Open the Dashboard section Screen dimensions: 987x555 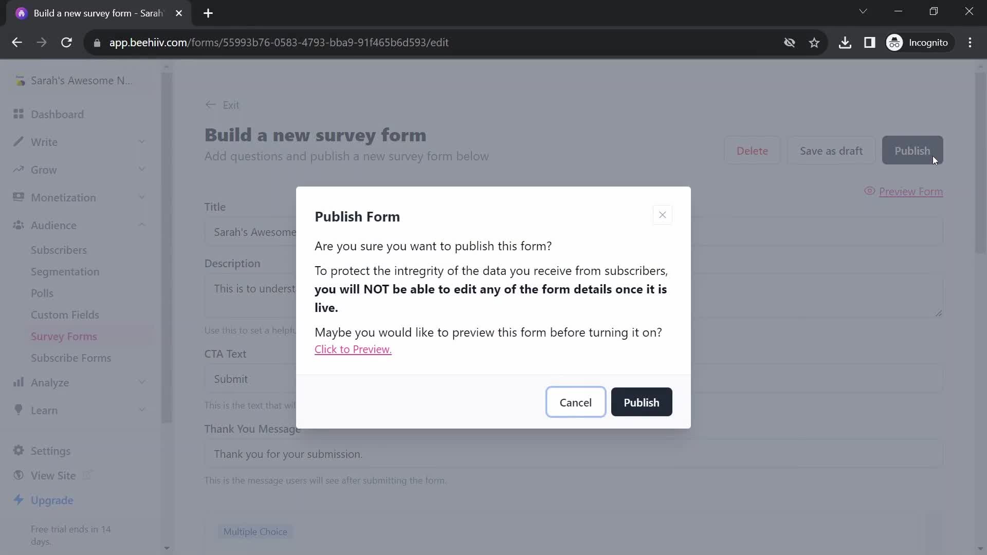pyautogui.click(x=57, y=114)
